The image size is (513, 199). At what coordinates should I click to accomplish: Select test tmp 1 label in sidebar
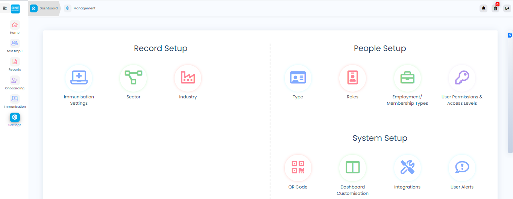click(x=15, y=51)
